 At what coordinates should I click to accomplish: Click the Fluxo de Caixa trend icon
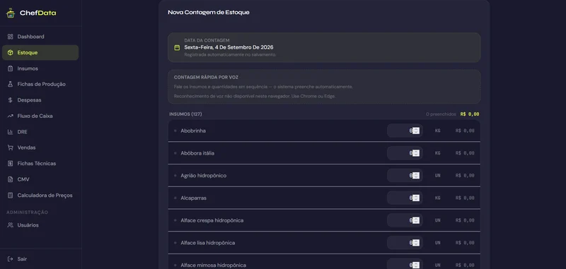coord(10,116)
